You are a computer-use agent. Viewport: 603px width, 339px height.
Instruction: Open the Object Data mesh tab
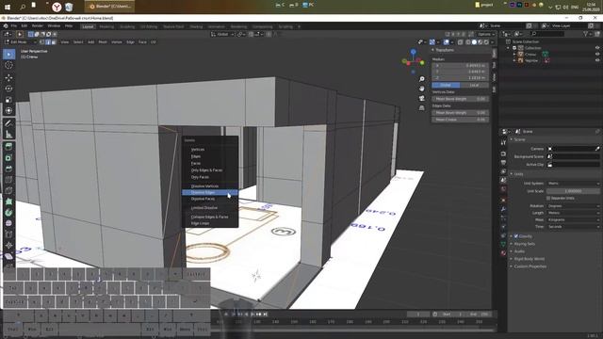tap(503, 244)
